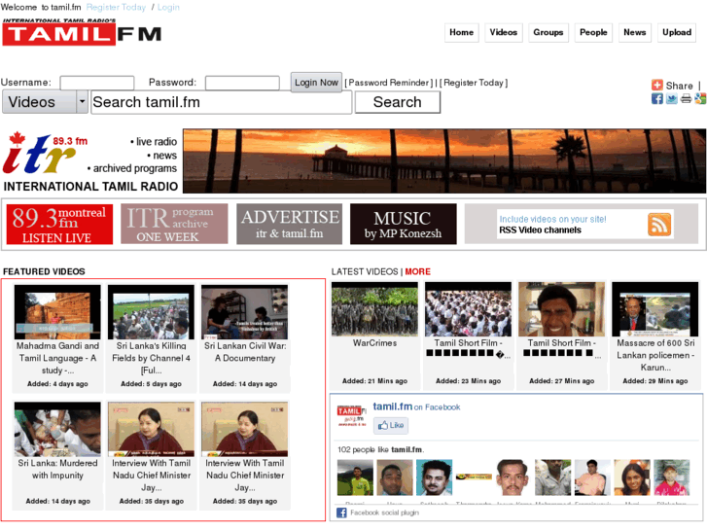
Task: Open the Groups menu item
Action: 548,32
